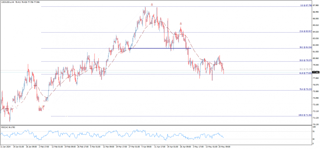Image resolution: width=320 pixels, height=149 pixels.
Task: Click the 77.060 price axis value
Action: pyautogui.click(x=316, y=78)
